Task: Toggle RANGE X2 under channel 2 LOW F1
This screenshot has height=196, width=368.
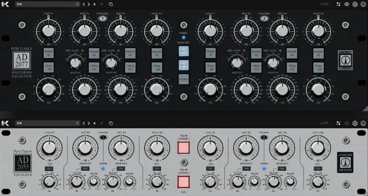Action: point(210,53)
